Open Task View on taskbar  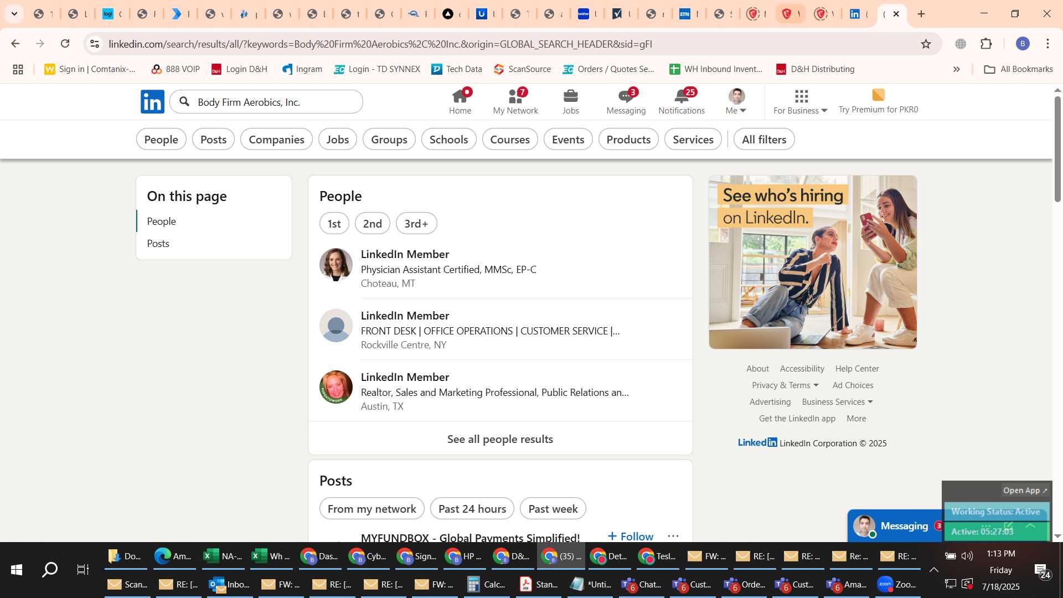tap(83, 569)
